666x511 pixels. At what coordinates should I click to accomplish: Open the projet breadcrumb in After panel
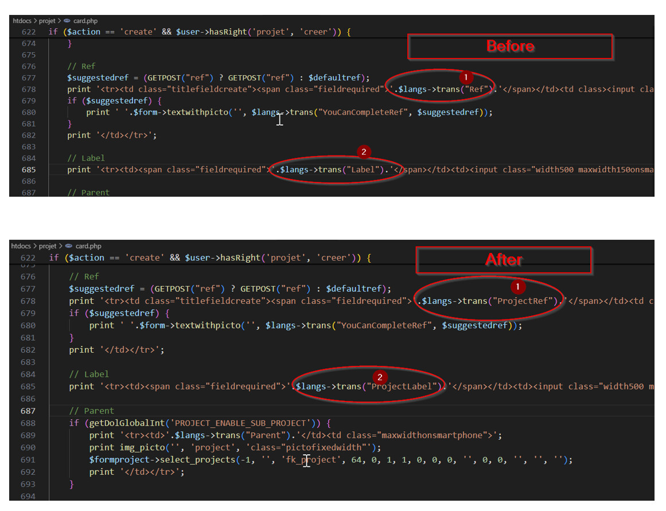point(49,246)
